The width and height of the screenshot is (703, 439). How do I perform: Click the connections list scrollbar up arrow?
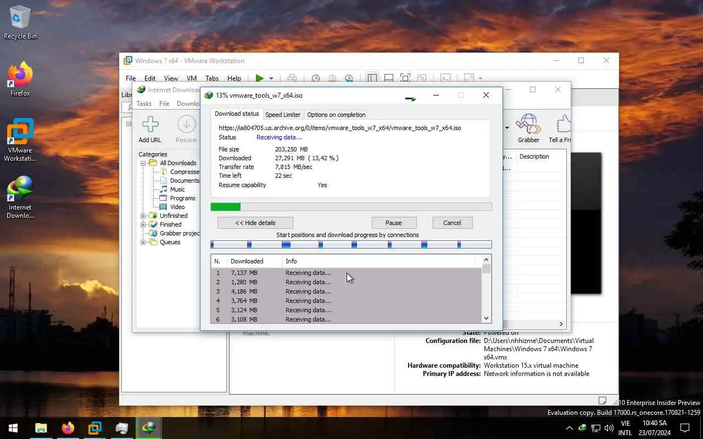tap(486, 260)
